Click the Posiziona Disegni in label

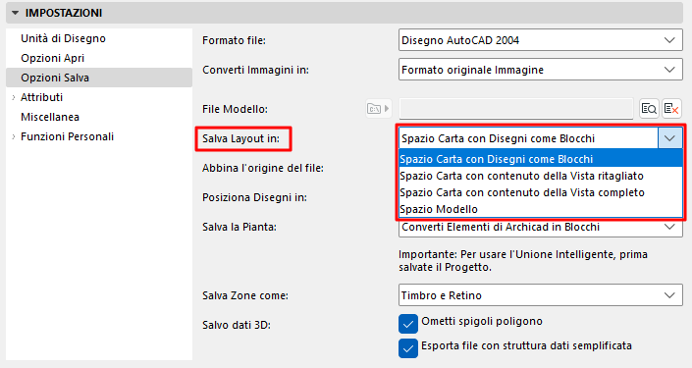coord(254,197)
